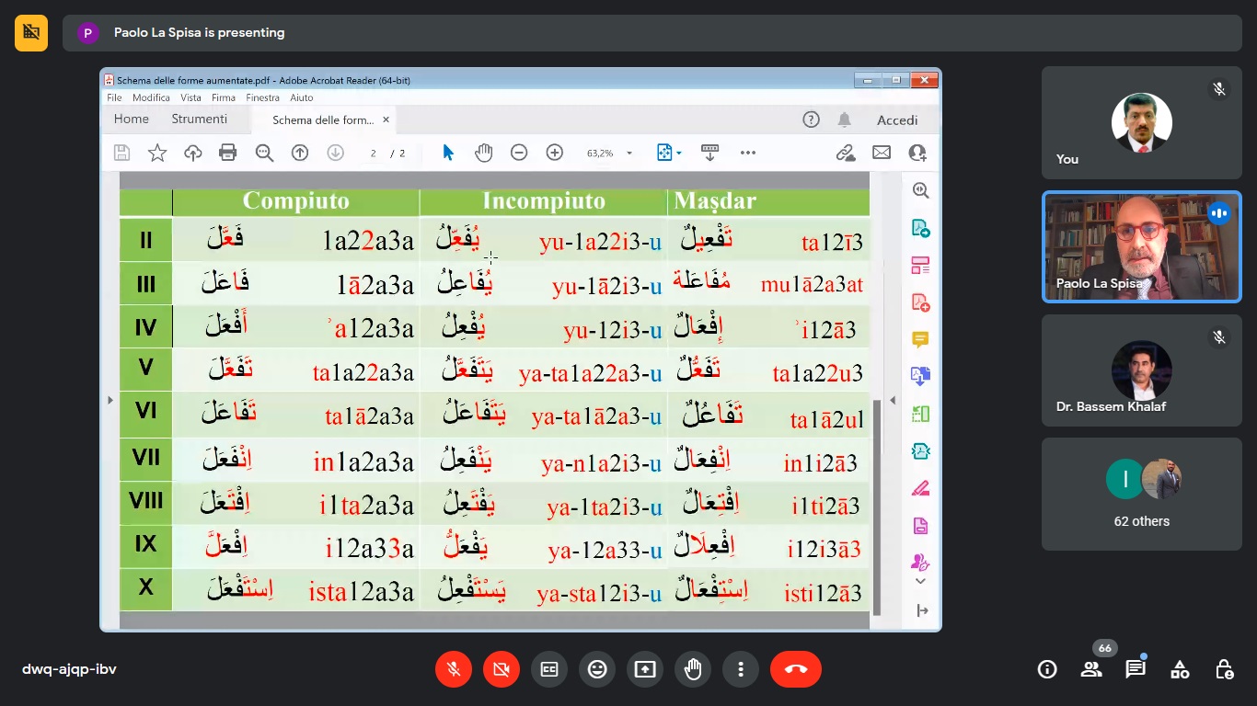Click the presentation off icon at top left
Image resolution: width=1257 pixels, height=706 pixels.
[31, 33]
